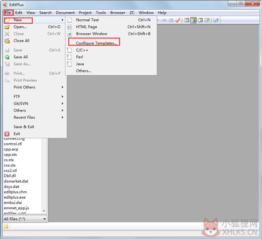The image size is (262, 239).
Task: Select Dbf.dll in file list
Action: [10, 176]
